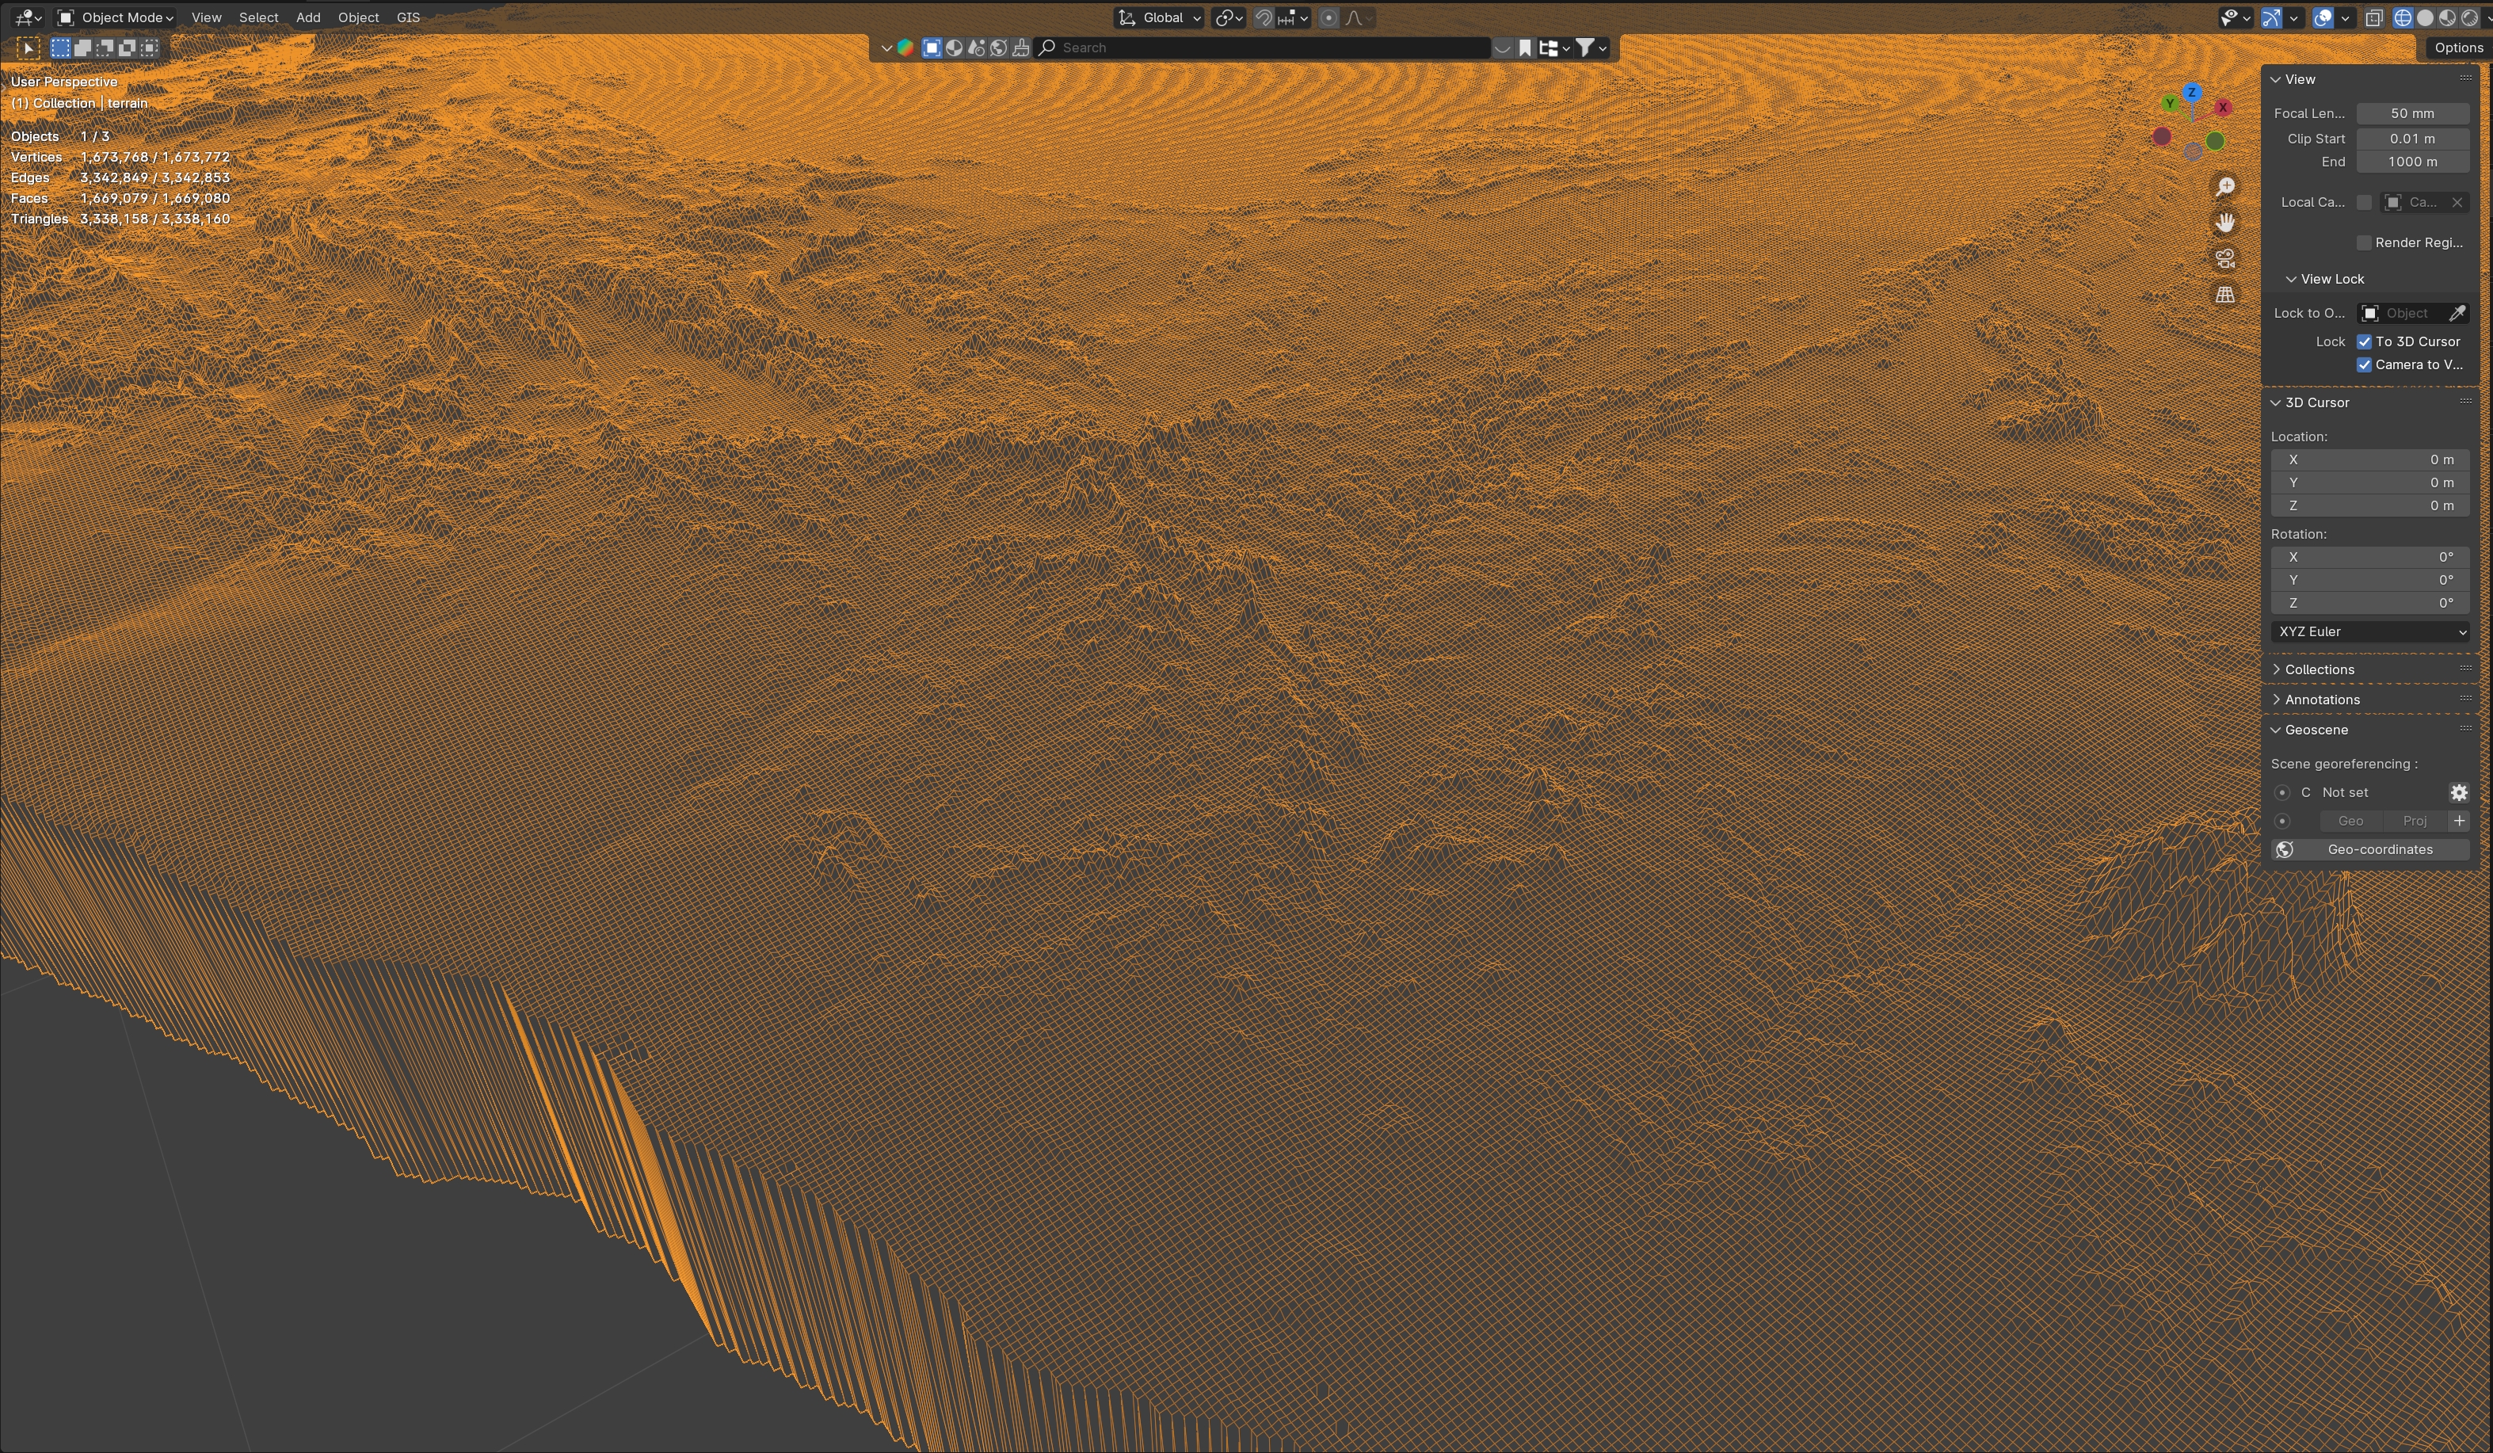Screen dimensions: 2493x1453
Task: Open the Global transform orientation dropdown
Action: point(1160,17)
